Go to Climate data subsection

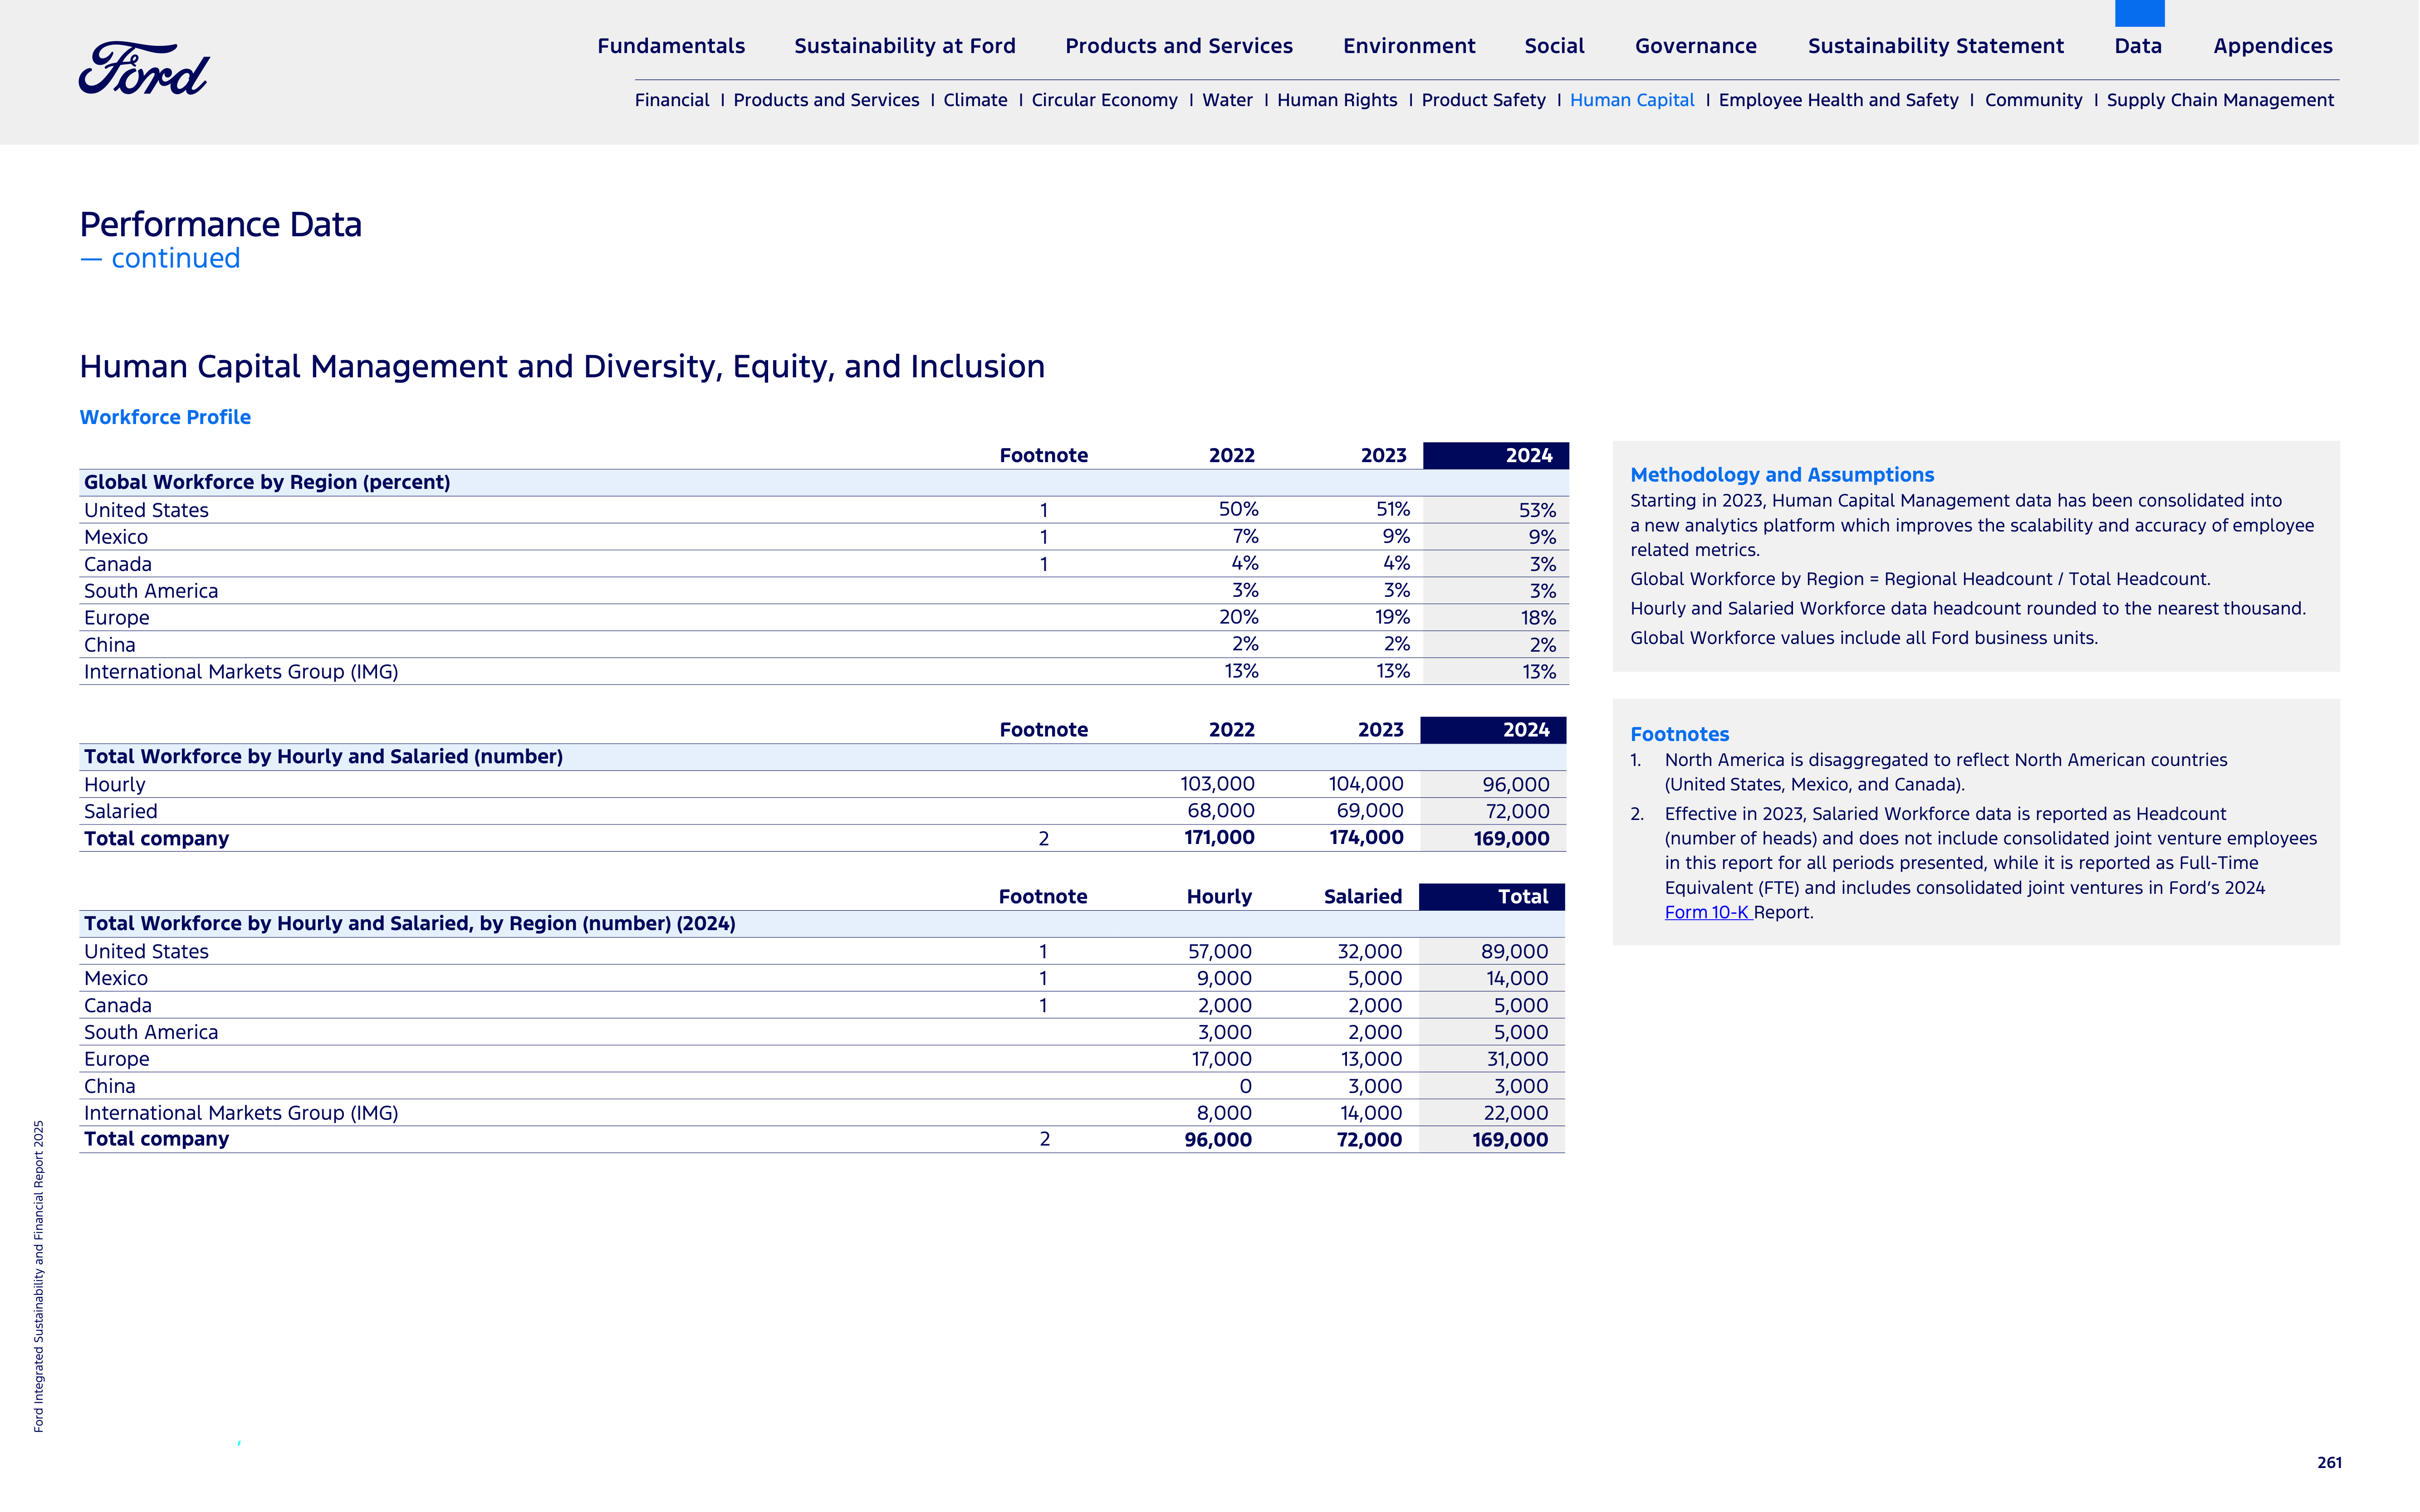coord(975,100)
